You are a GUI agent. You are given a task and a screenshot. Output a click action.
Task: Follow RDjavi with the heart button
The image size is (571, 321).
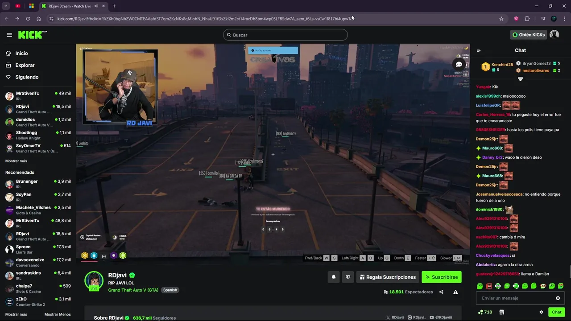[x=348, y=277]
